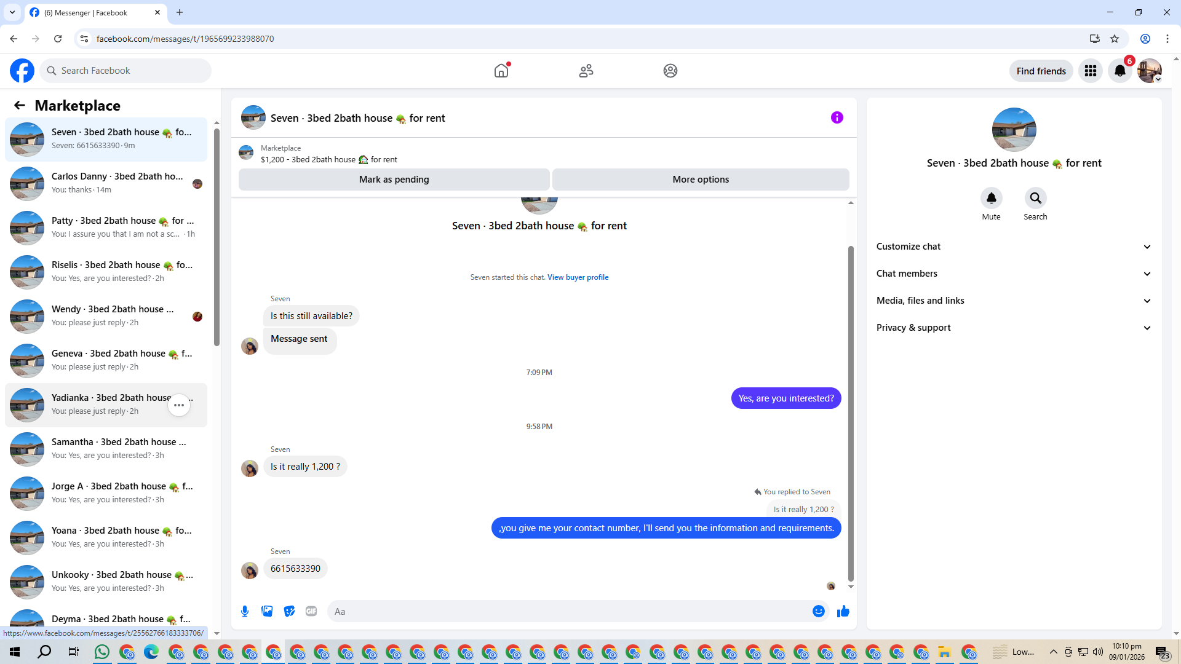The image size is (1181, 664).
Task: Open View buyer profile link
Action: pos(578,277)
